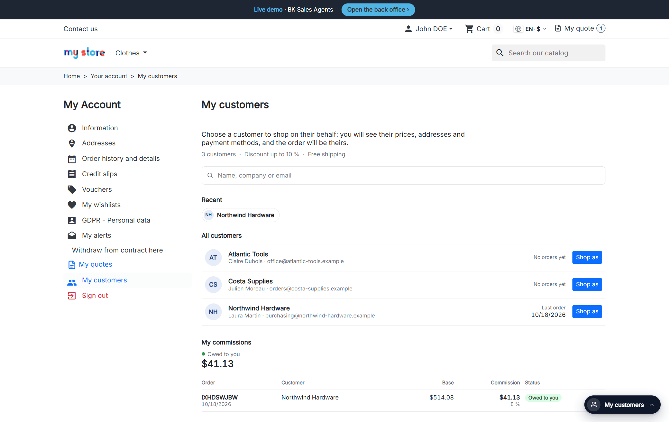Click the My quote counter badge

point(601,28)
